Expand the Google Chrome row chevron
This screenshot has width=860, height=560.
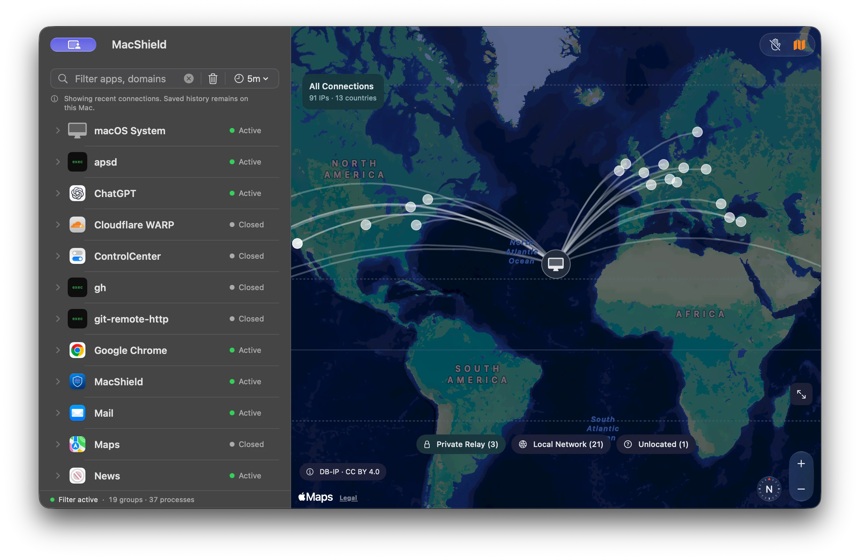point(58,350)
